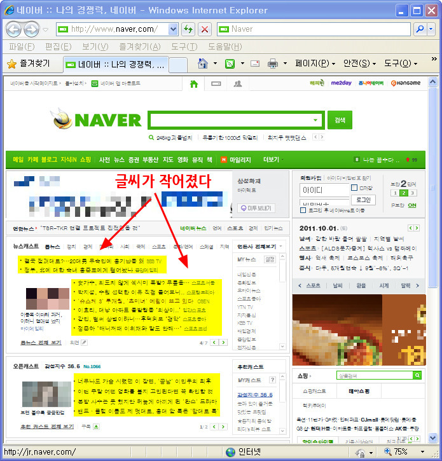Open the N 마일리지 icon link
442x461 pixels.
tap(224, 160)
